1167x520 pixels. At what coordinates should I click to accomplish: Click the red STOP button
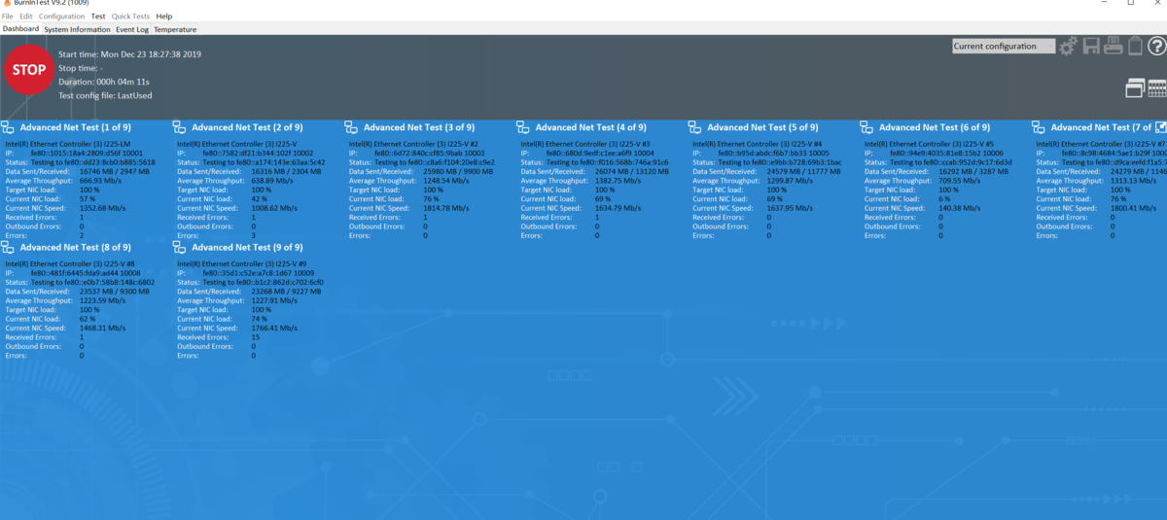coord(29,70)
